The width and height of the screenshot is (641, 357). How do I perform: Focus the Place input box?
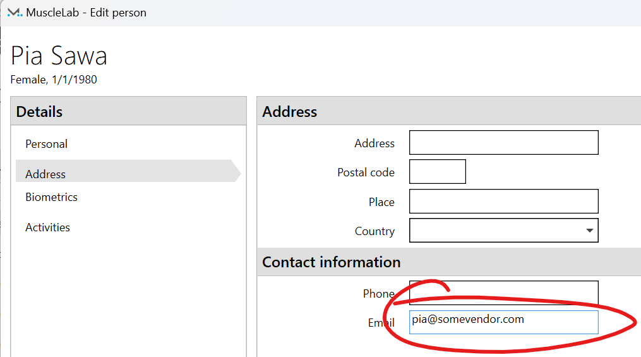[504, 201]
